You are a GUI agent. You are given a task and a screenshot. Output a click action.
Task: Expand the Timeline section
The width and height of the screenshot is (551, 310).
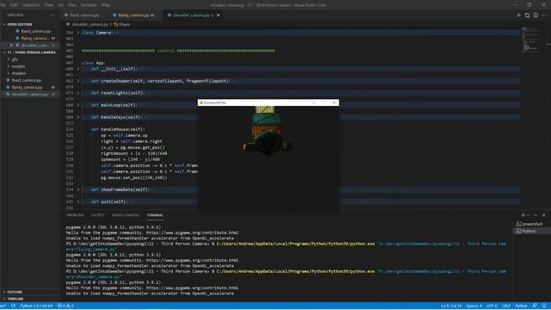pos(15,299)
